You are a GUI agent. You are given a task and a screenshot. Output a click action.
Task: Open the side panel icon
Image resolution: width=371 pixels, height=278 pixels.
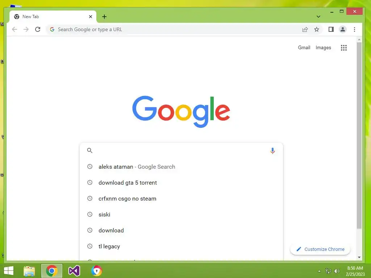pos(331,29)
